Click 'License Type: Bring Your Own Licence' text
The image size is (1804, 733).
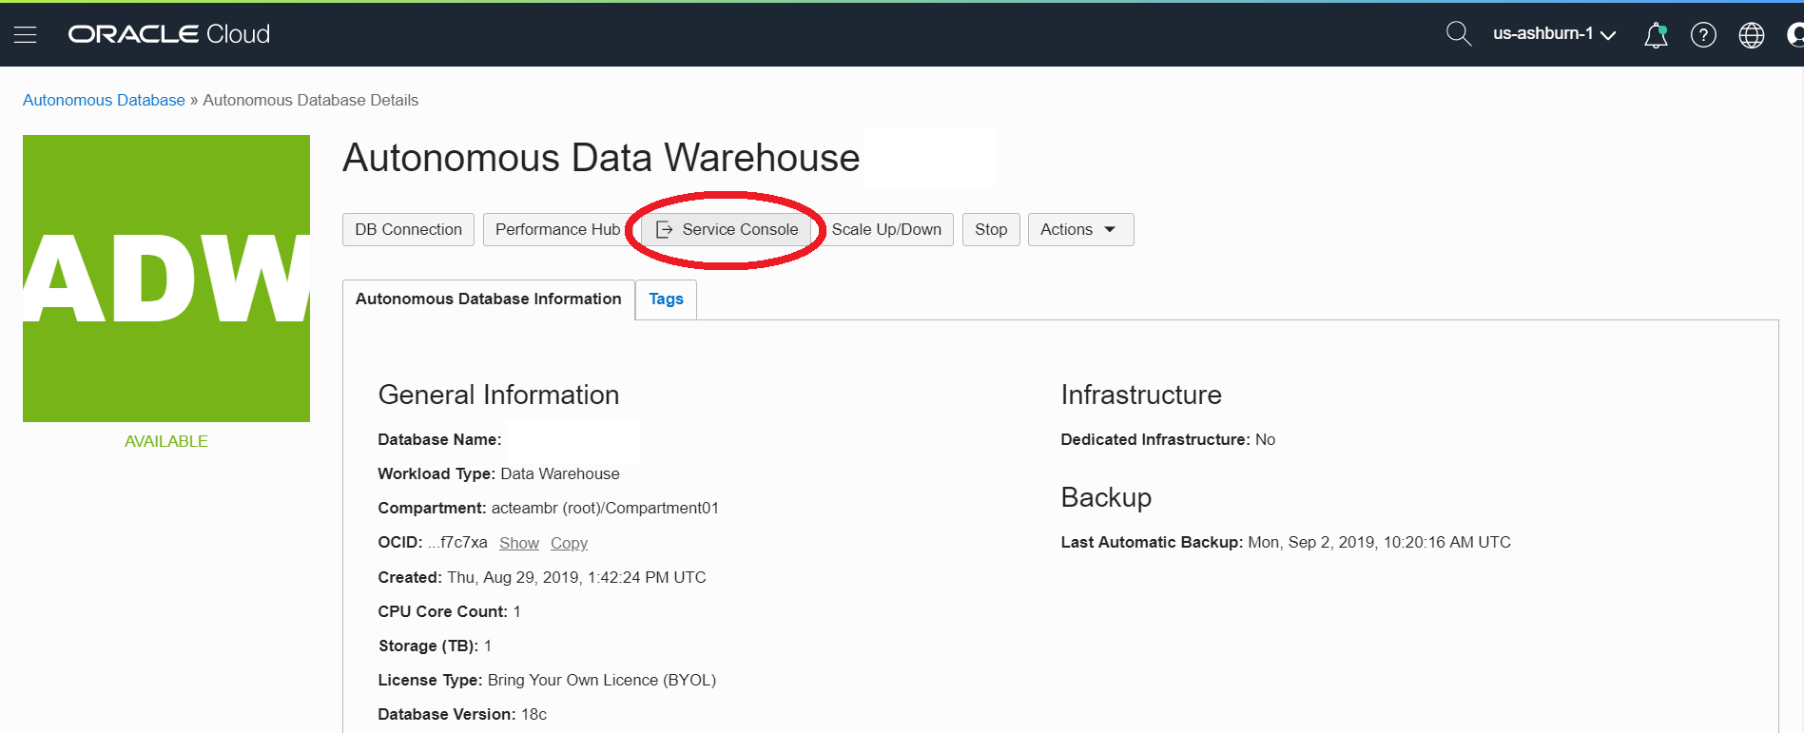point(547,680)
